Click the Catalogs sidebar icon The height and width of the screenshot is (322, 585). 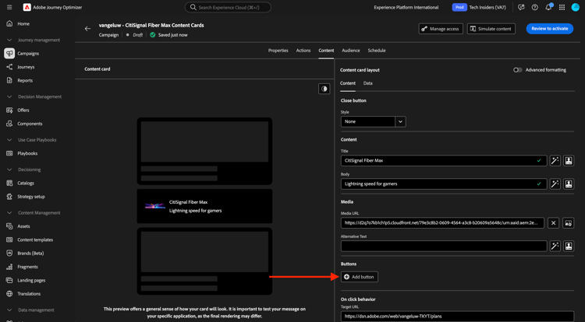pyautogui.click(x=9, y=183)
